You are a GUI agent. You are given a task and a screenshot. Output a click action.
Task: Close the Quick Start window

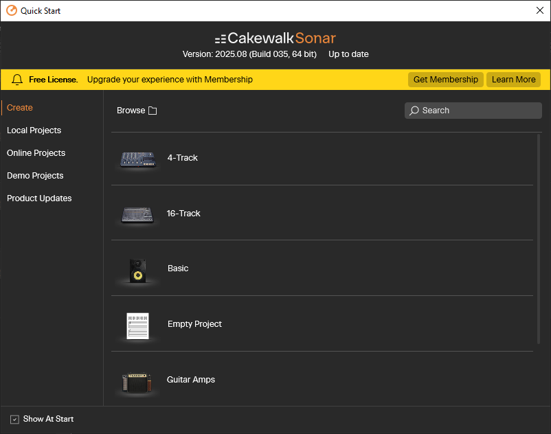coord(540,10)
